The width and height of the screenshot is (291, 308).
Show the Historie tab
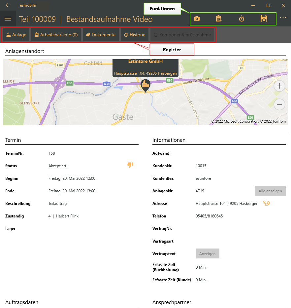pos(135,35)
